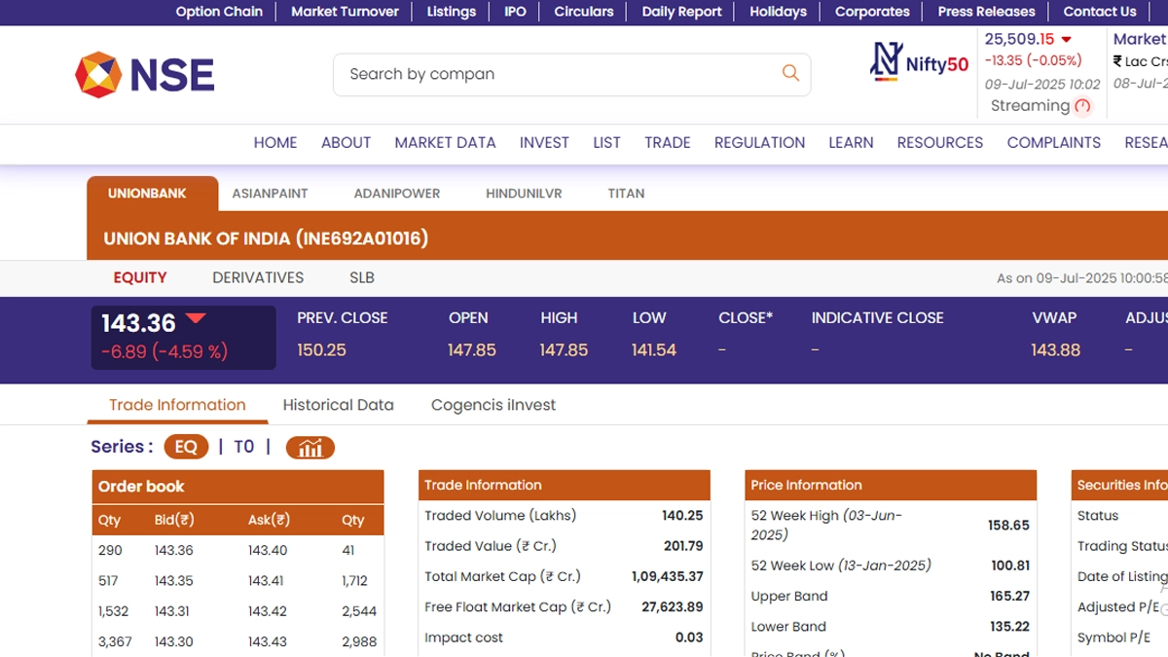1168x657 pixels.
Task: Switch to the Cogencis iInvest tab
Action: point(493,405)
